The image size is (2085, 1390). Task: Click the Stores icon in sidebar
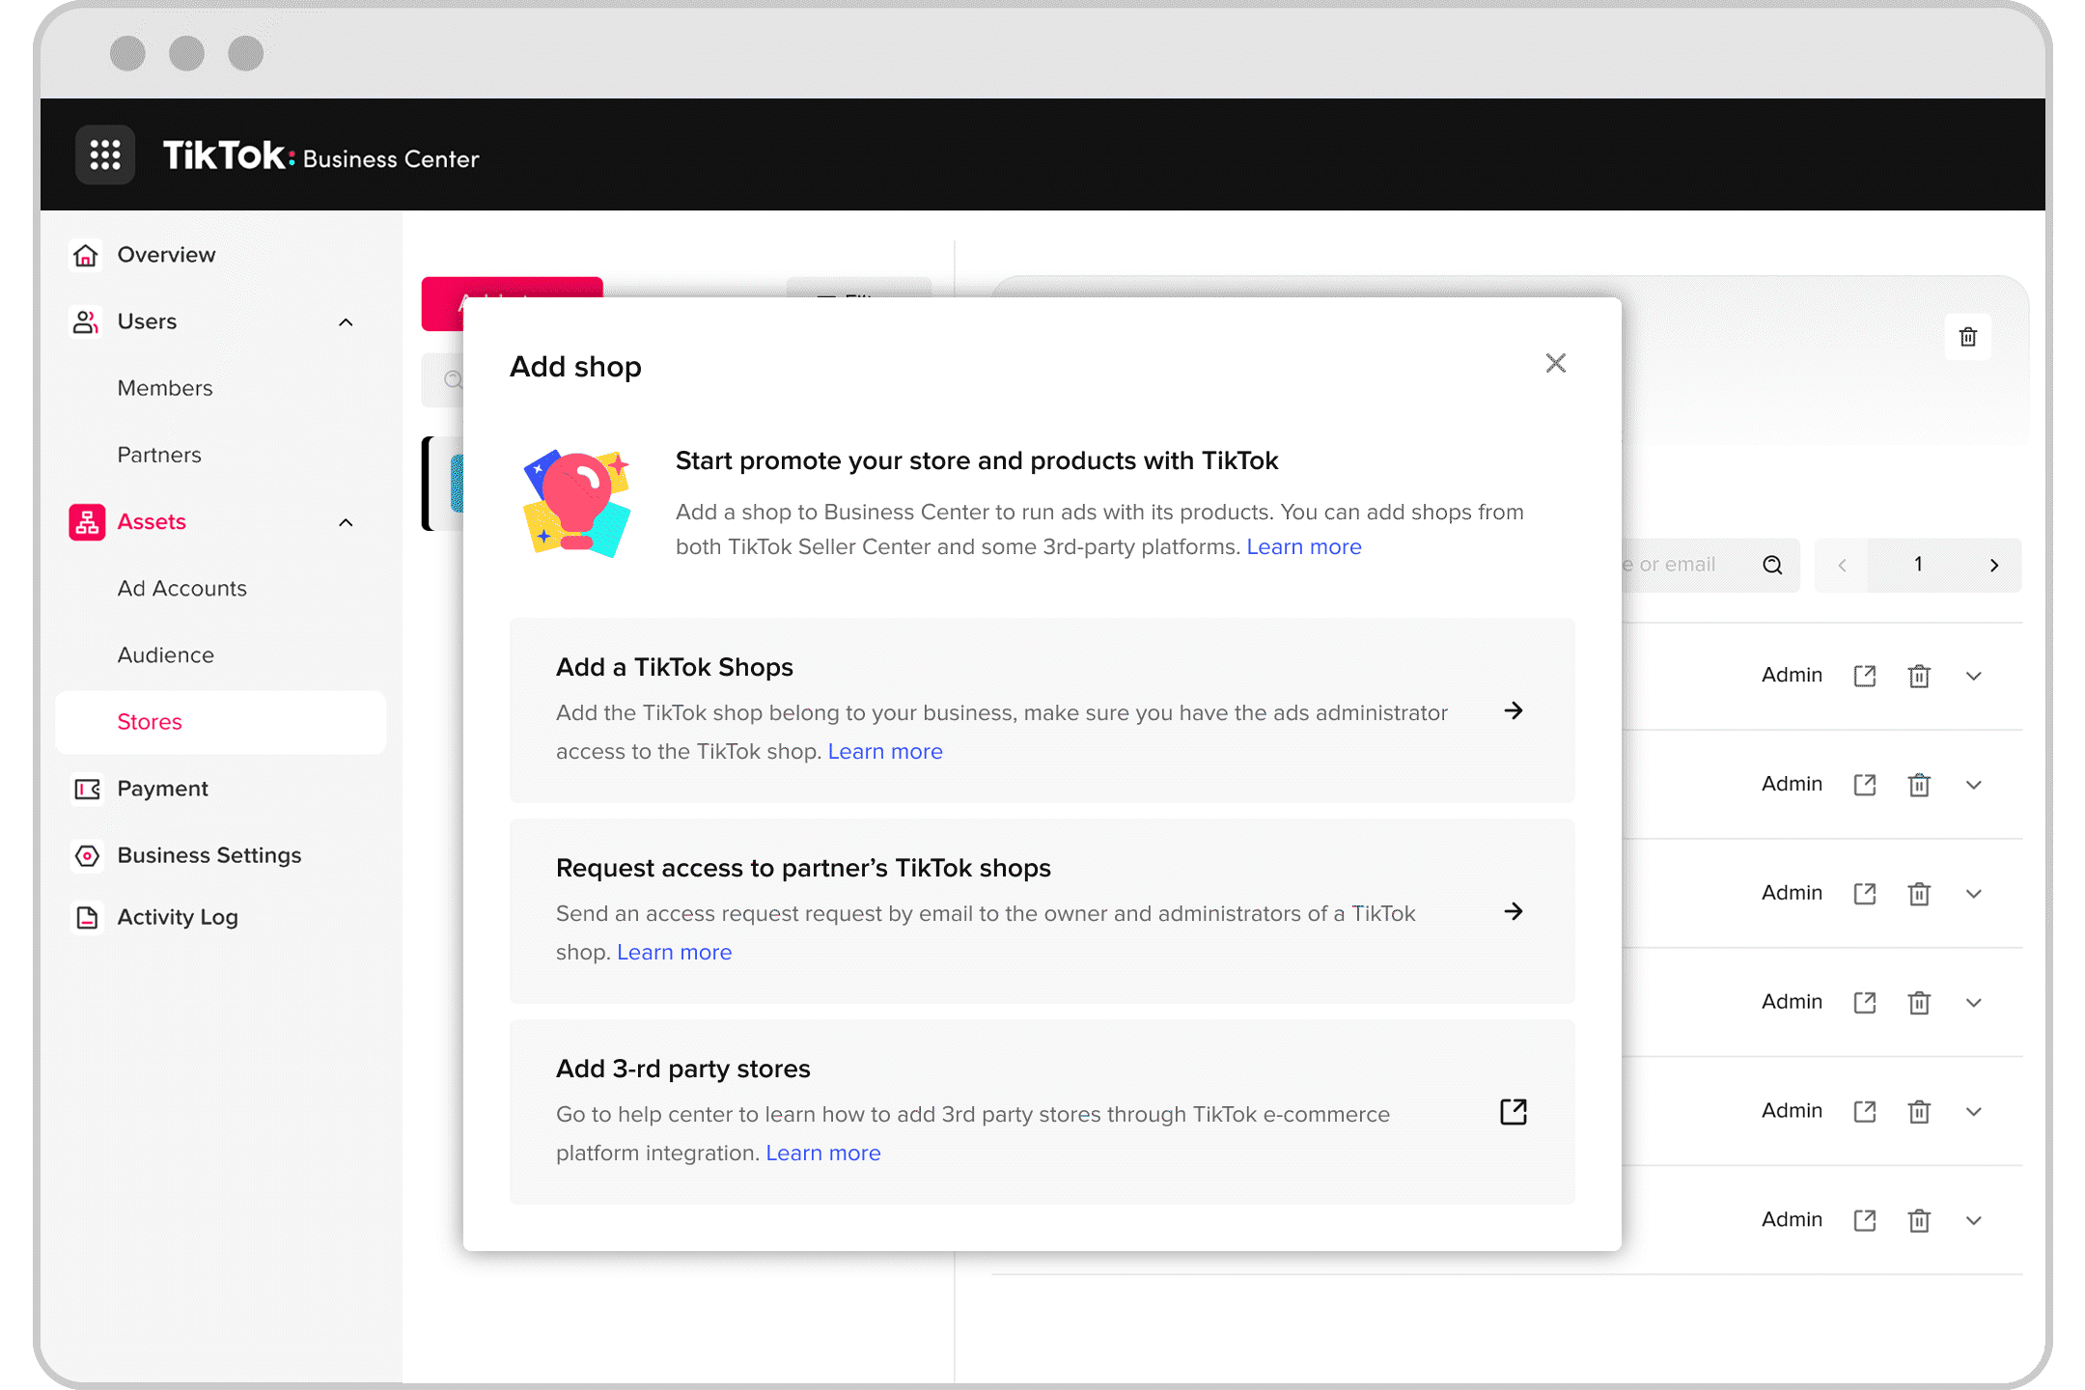(149, 720)
